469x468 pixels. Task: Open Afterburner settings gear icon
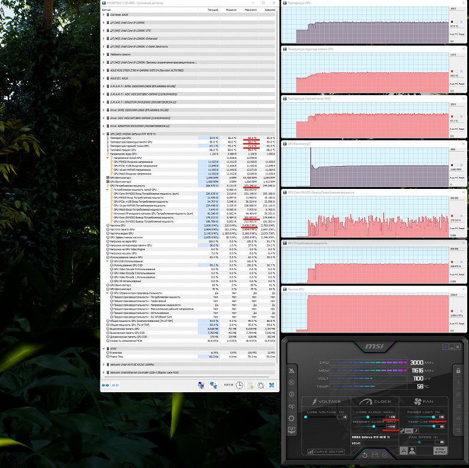point(292,418)
